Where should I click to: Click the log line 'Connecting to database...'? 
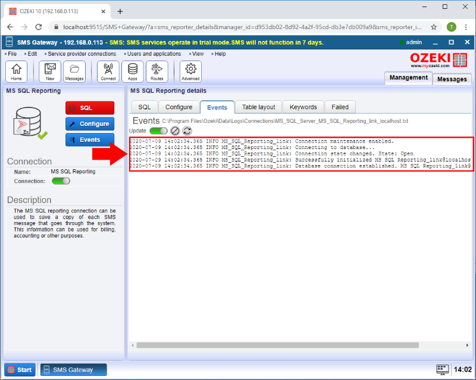(x=252, y=148)
